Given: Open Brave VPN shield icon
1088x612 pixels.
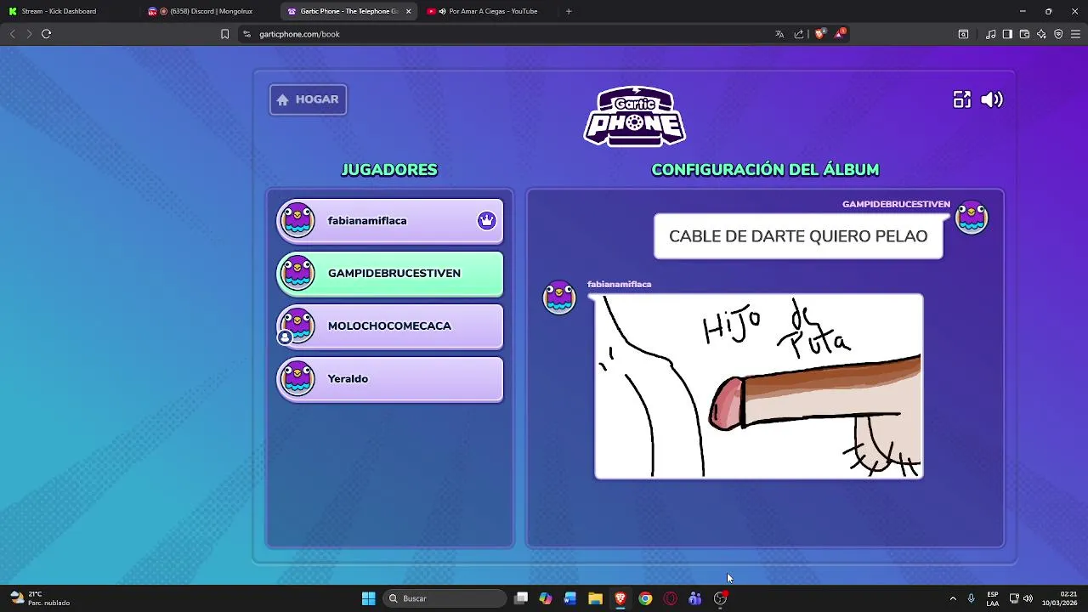Looking at the screenshot, I should click(1058, 34).
